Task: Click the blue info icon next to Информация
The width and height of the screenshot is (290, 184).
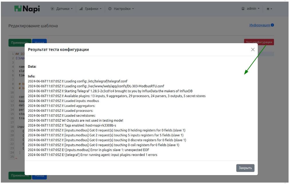Action: point(272,25)
